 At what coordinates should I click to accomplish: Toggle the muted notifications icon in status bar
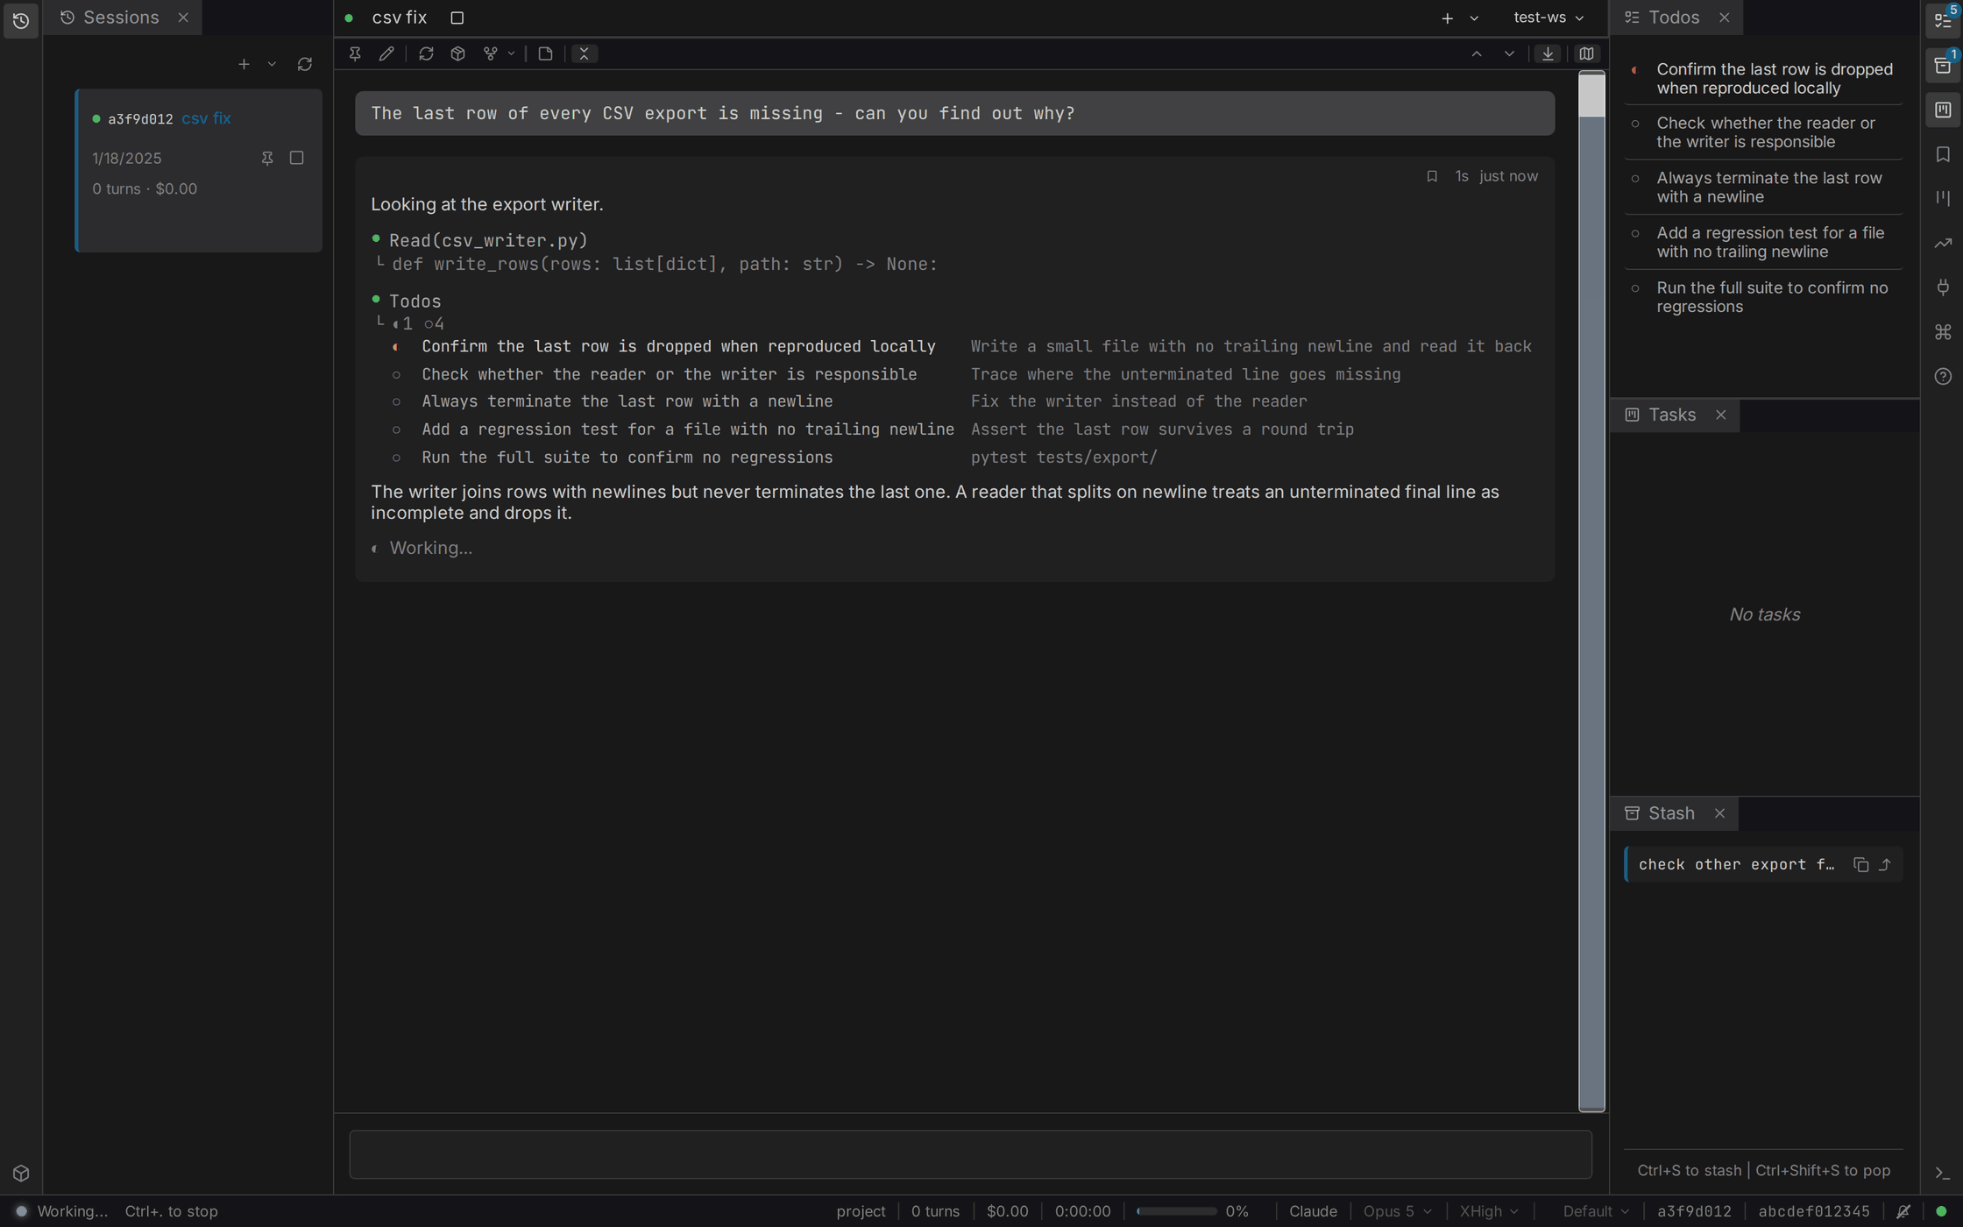click(x=1903, y=1211)
